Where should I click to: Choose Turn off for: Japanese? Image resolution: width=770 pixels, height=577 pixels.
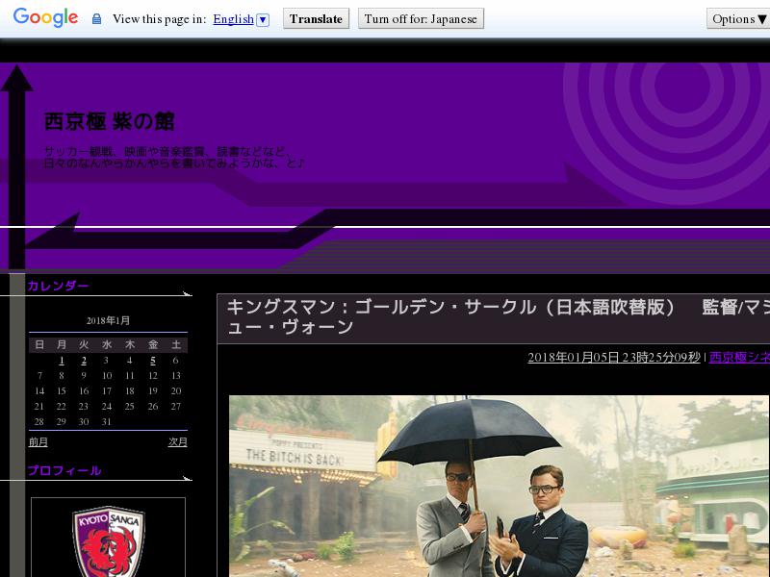point(421,18)
